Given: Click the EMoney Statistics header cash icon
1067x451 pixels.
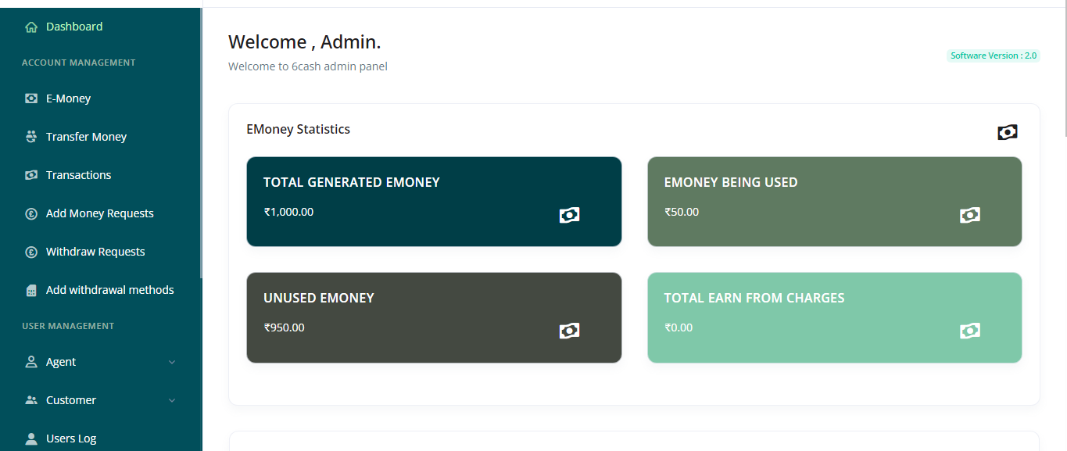Looking at the screenshot, I should coord(1007,132).
